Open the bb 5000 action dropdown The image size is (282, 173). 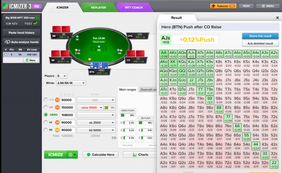click(x=96, y=130)
